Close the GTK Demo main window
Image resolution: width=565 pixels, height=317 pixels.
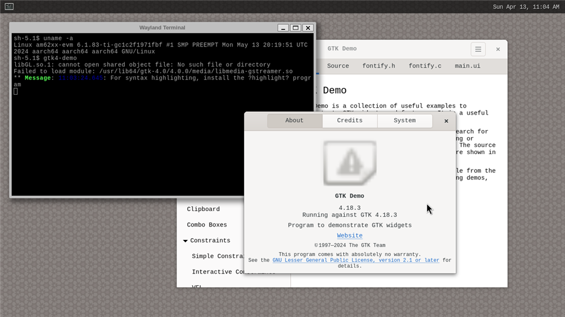tap(498, 49)
